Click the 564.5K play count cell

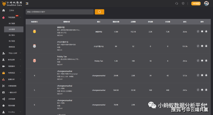click(x=116, y=90)
